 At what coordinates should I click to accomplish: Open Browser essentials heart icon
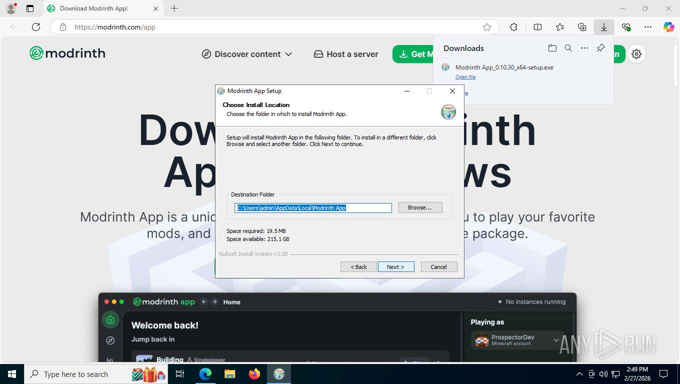626,27
